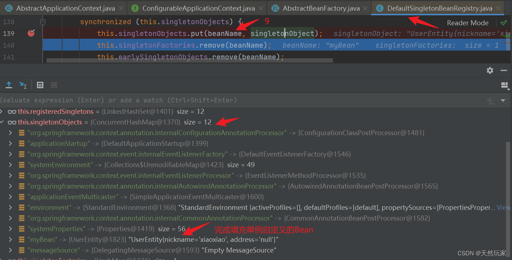Toggle Reader Mode in the editor
This screenshot has width=512, height=260.
click(x=468, y=23)
